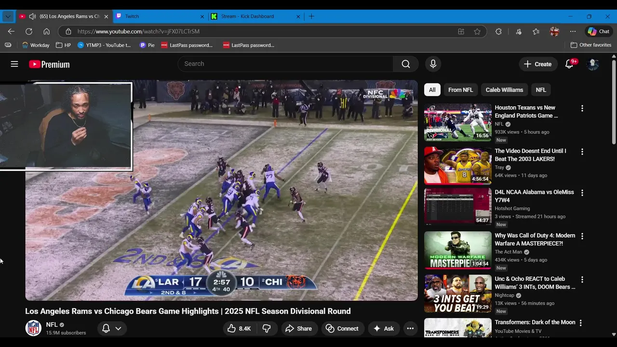Viewport: 617px width, 347px height.
Task: Open more options for Call of Duty video
Action: [x=582, y=236]
